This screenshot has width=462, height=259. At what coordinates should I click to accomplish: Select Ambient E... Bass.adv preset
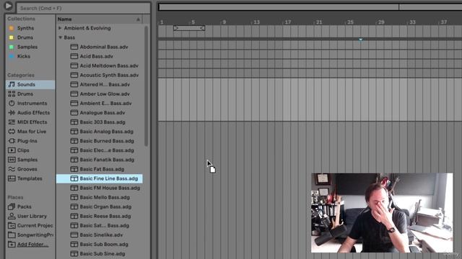(x=105, y=104)
